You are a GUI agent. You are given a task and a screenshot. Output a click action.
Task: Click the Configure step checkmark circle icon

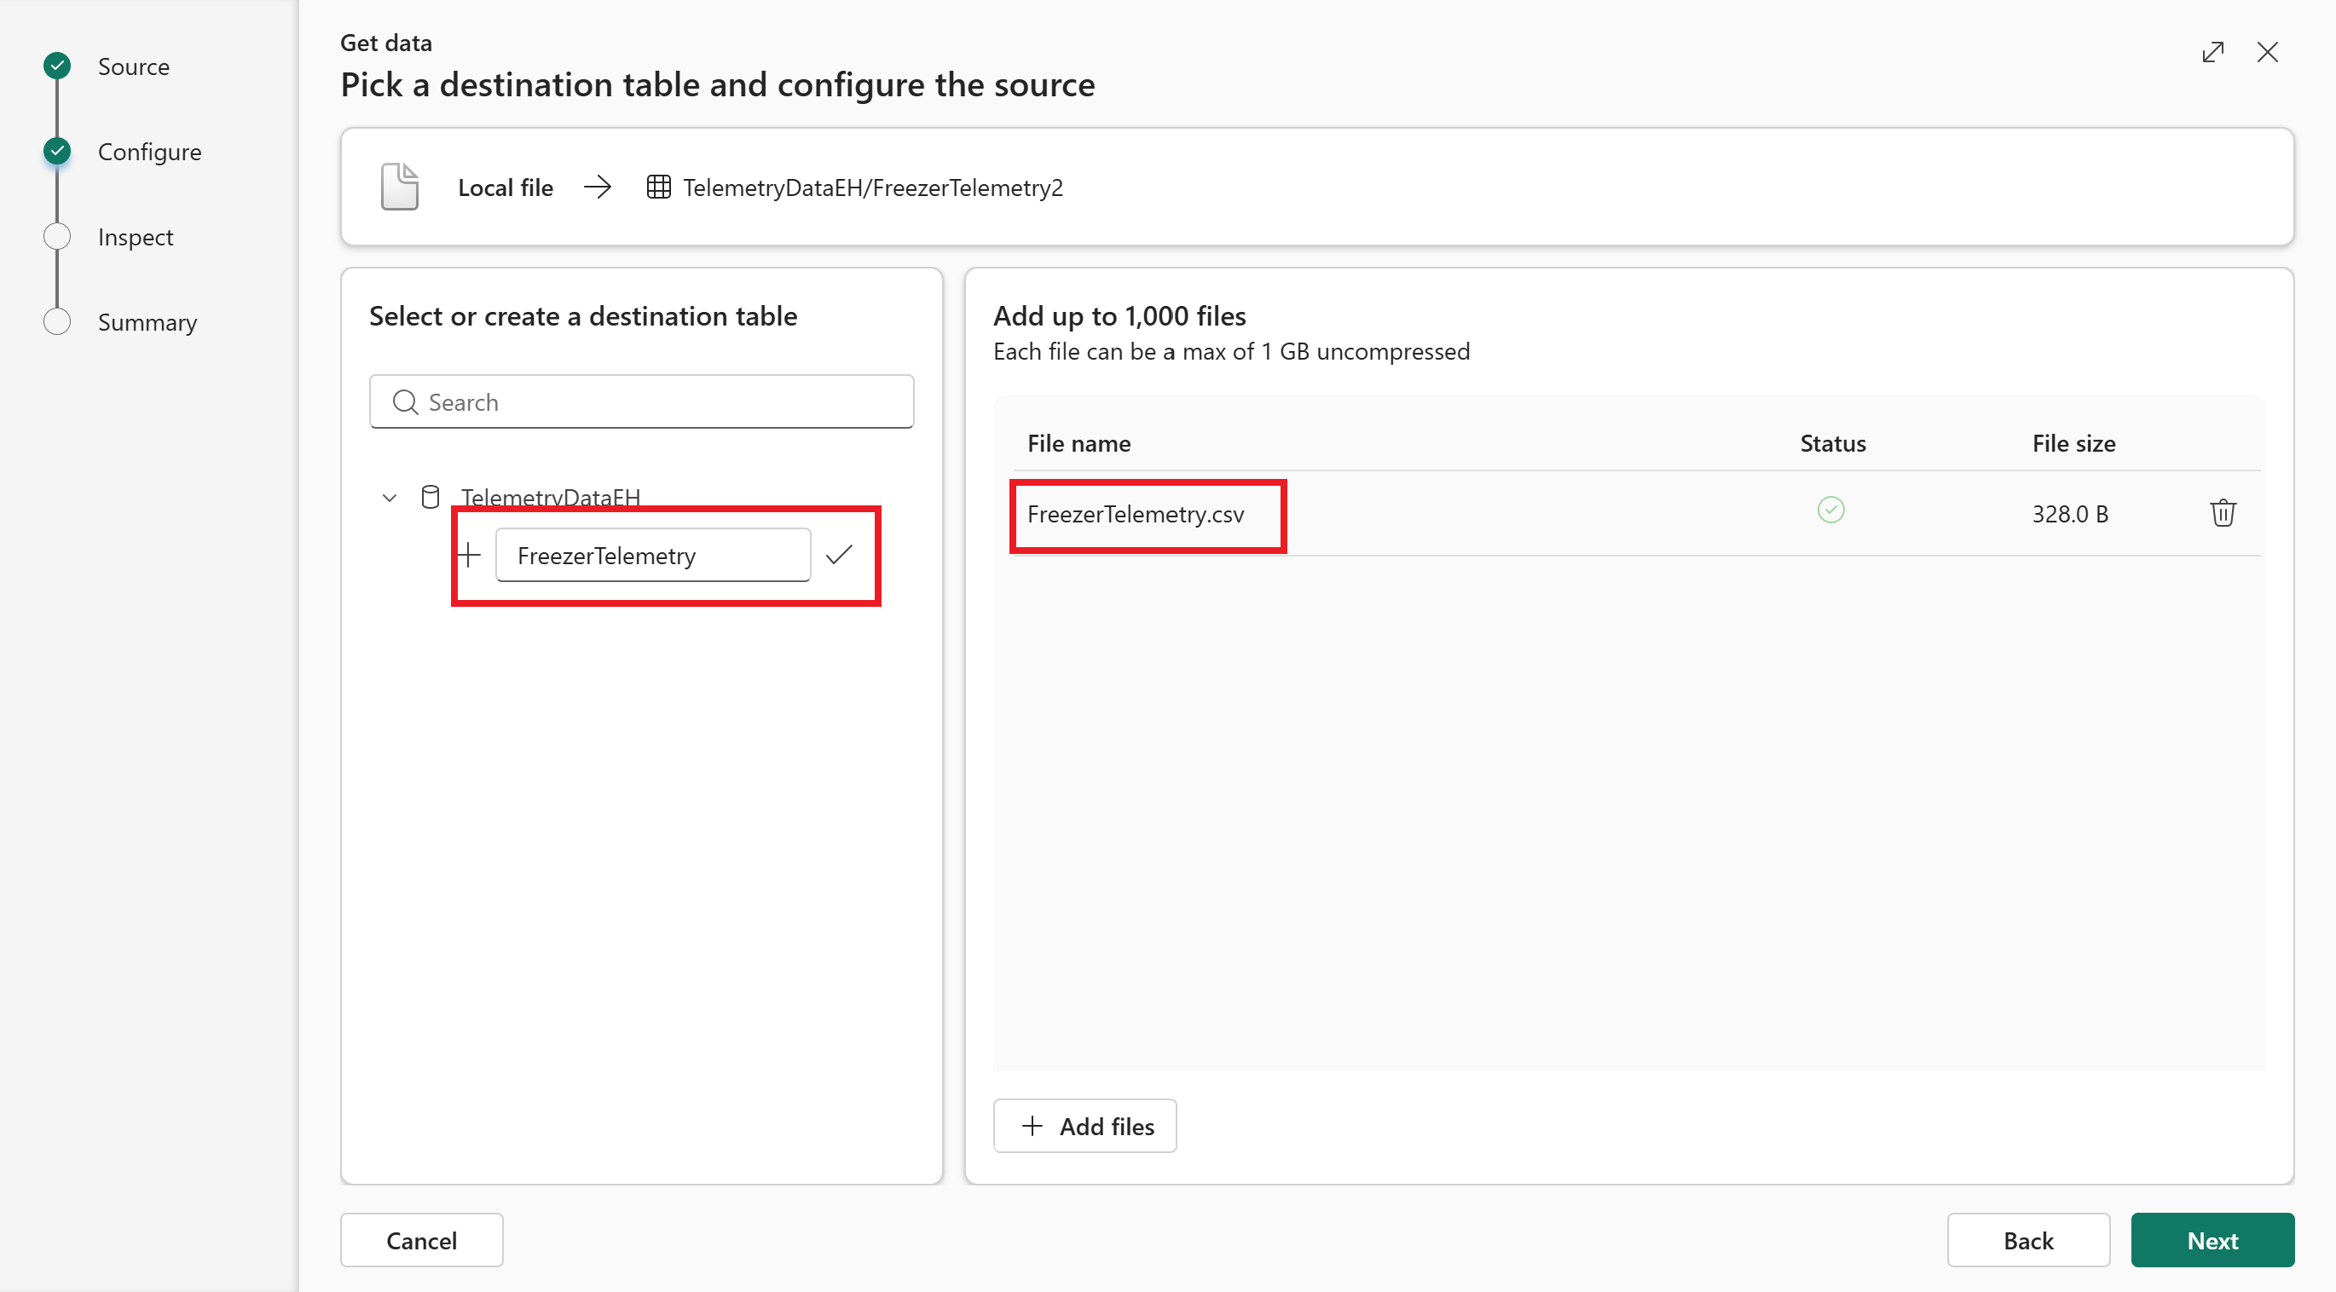click(57, 151)
